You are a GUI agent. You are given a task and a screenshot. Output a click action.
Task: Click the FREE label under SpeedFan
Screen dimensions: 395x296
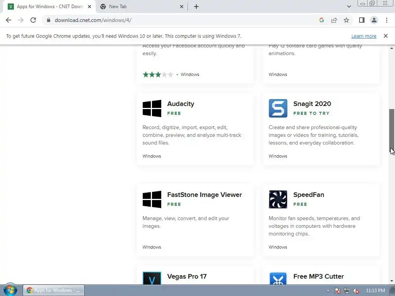coord(300,204)
